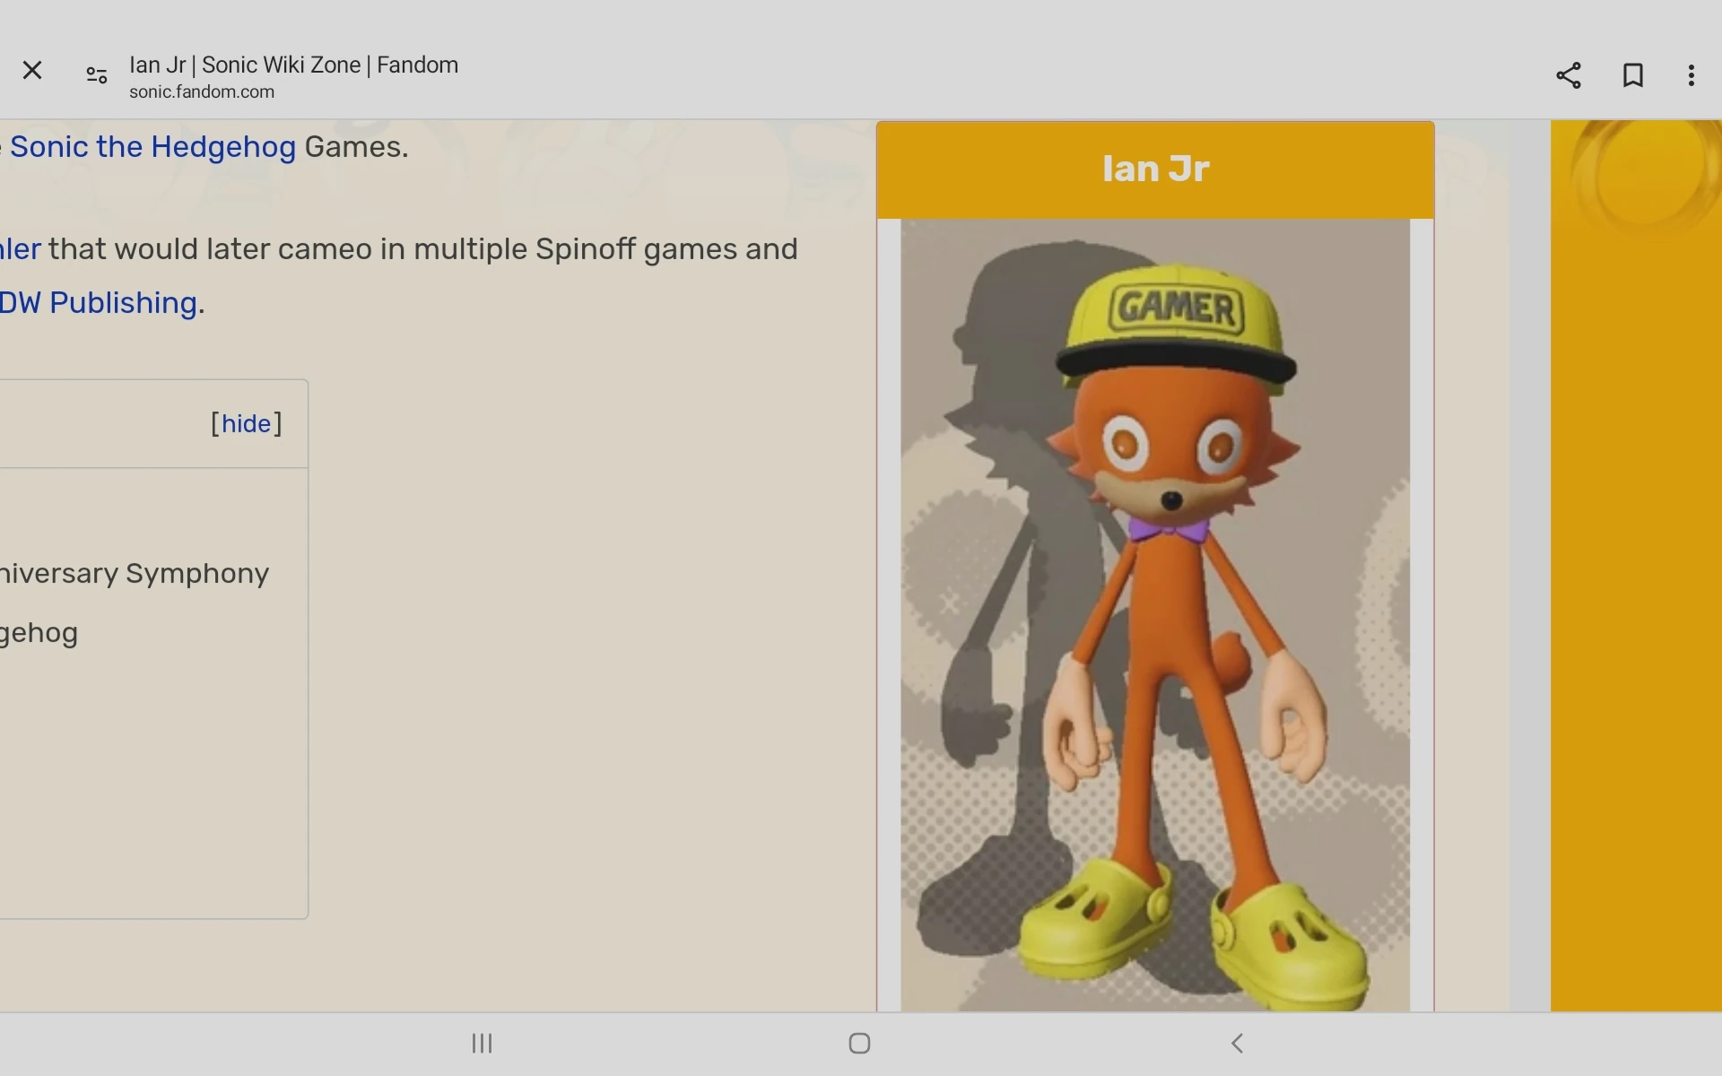Follow the Sonic the Hedgehog link
1722x1076 pixels.
[152, 146]
